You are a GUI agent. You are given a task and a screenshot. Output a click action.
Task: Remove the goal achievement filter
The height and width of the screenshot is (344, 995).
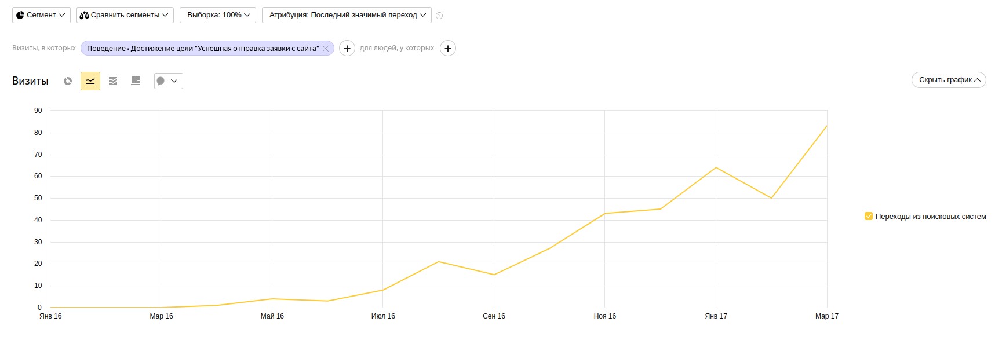326,49
